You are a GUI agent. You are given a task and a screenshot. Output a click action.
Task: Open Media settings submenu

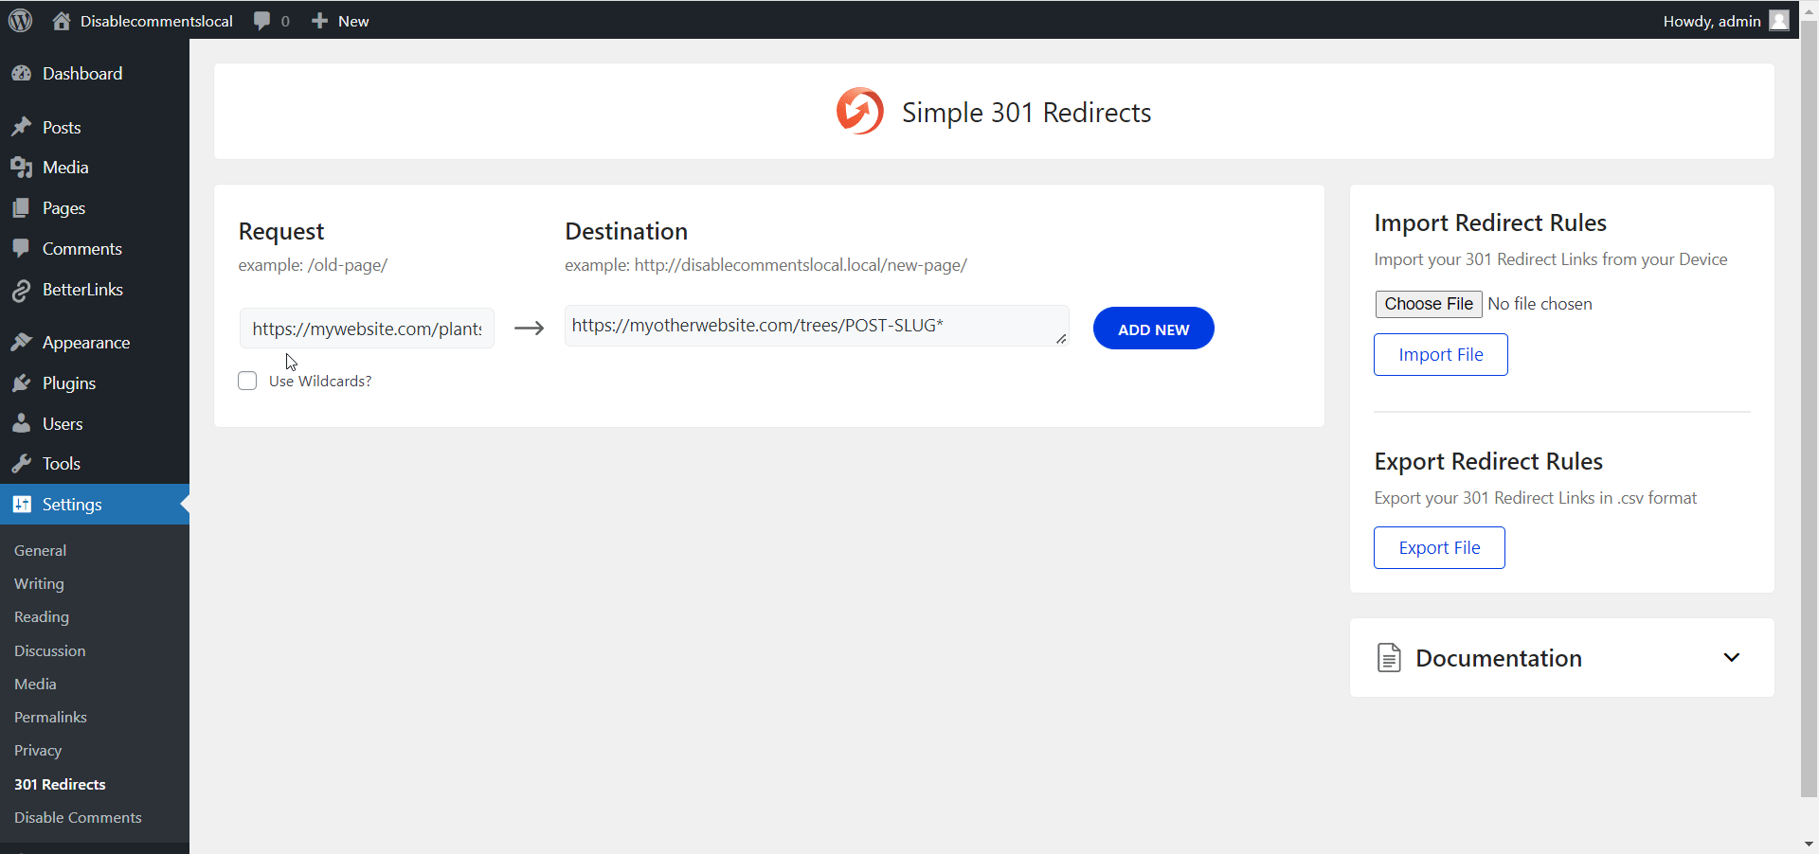pos(35,684)
